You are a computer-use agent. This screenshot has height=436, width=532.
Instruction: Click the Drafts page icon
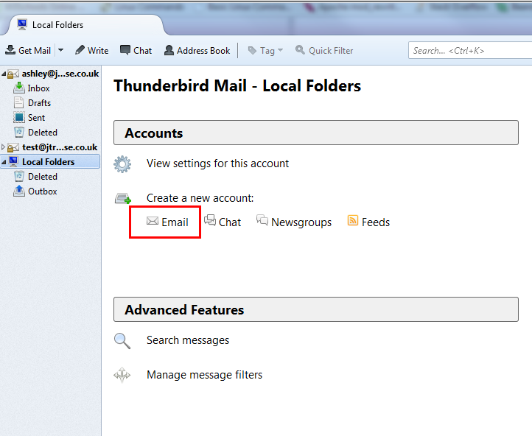point(18,102)
